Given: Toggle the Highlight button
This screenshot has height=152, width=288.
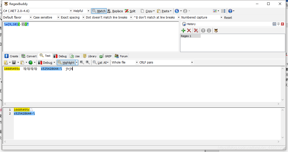Looking at the screenshot, I should click(x=66, y=63).
